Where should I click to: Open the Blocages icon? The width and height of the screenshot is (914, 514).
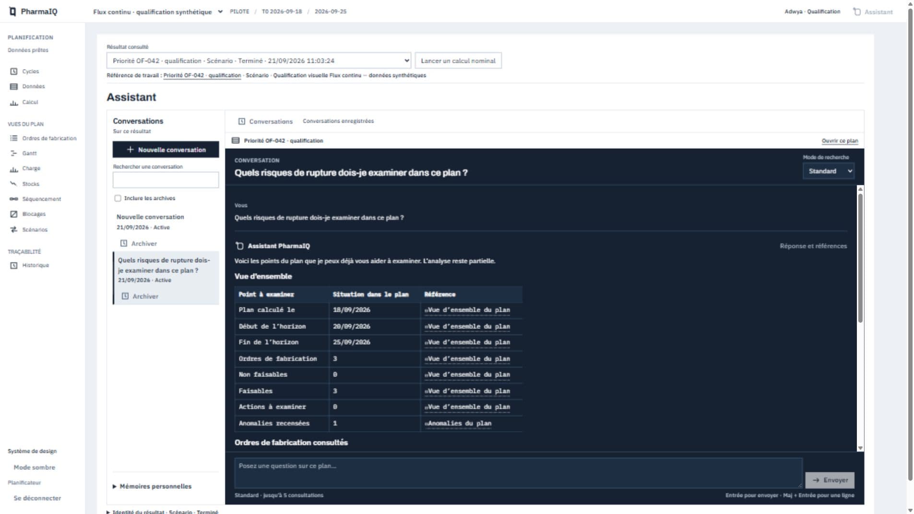14,214
